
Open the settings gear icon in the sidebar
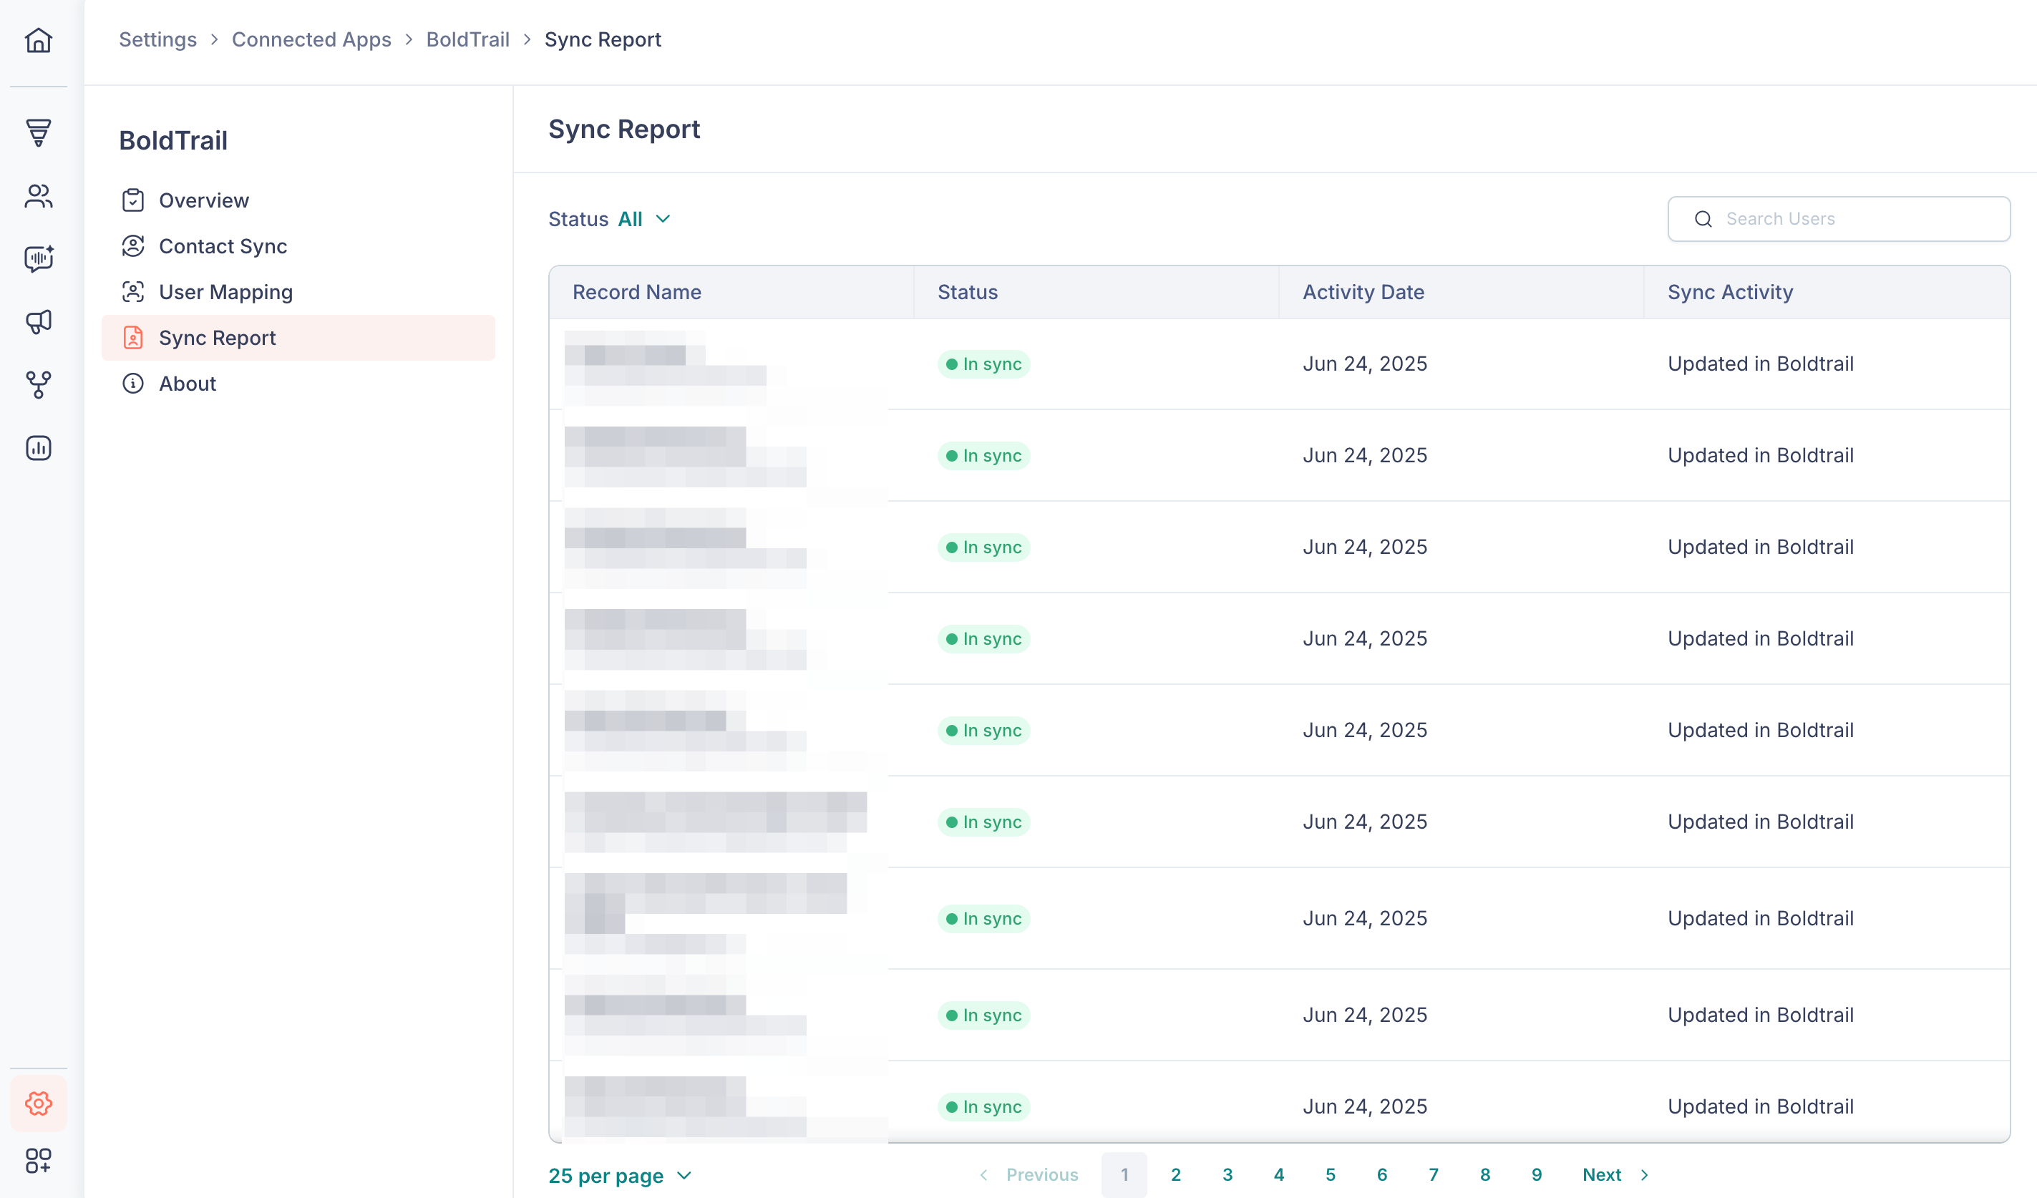pyautogui.click(x=38, y=1103)
